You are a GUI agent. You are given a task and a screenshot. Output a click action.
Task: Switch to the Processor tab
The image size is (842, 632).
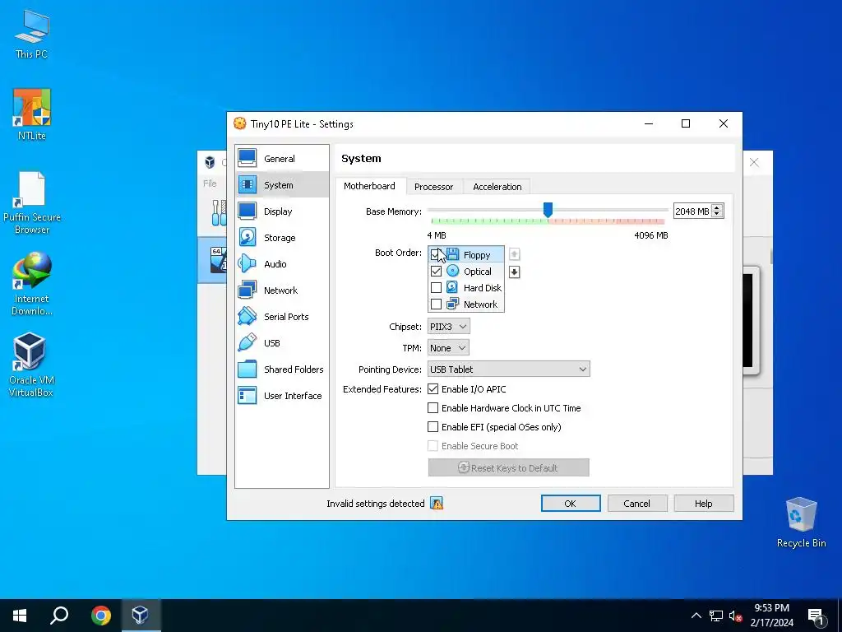[434, 187]
